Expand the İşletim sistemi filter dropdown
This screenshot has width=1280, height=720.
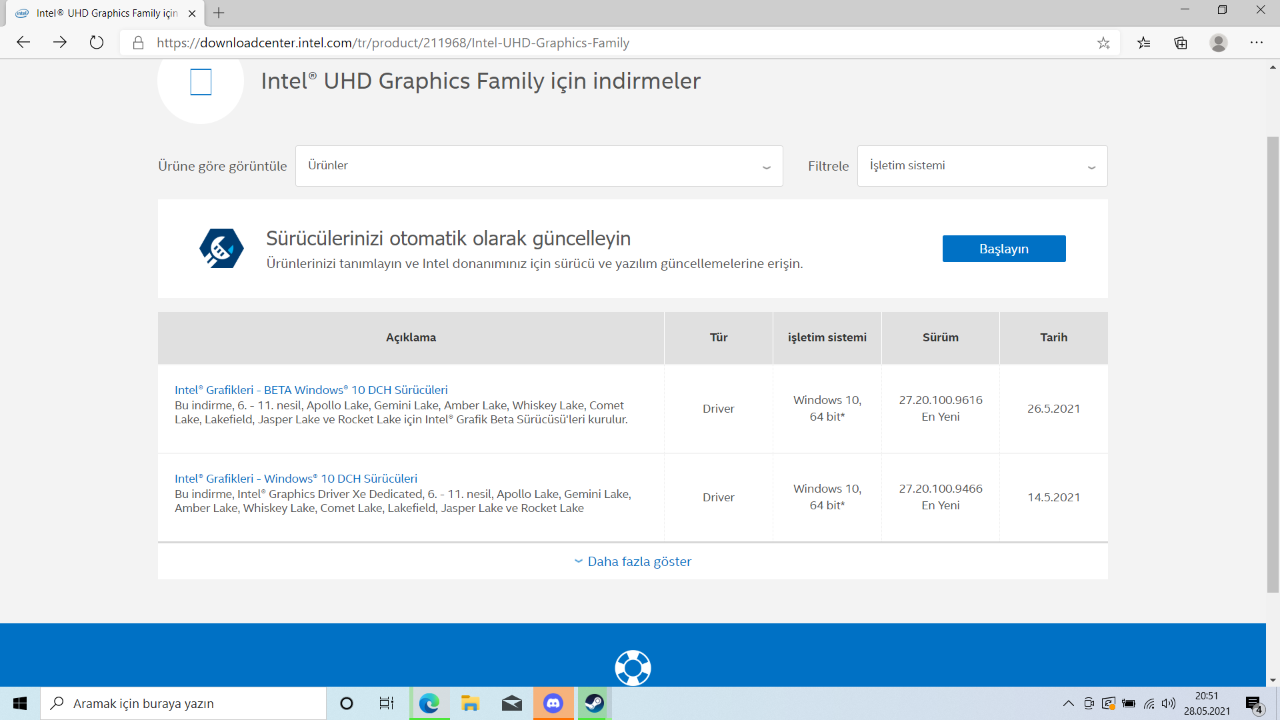click(982, 166)
